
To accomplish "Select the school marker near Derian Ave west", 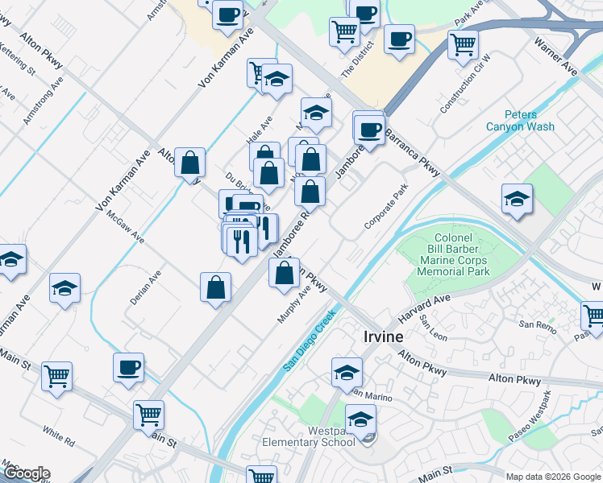I will point(64,288).
